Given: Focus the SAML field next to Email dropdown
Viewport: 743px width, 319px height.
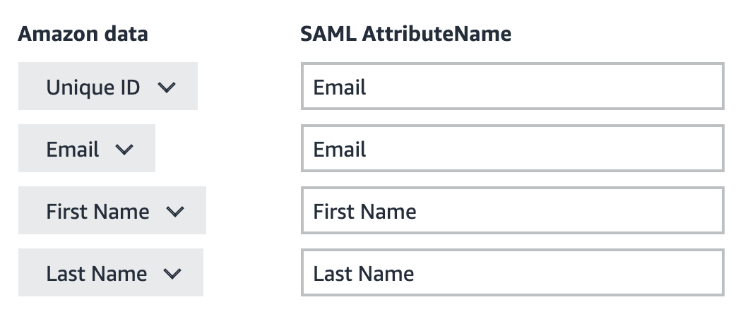Looking at the screenshot, I should click(x=512, y=148).
